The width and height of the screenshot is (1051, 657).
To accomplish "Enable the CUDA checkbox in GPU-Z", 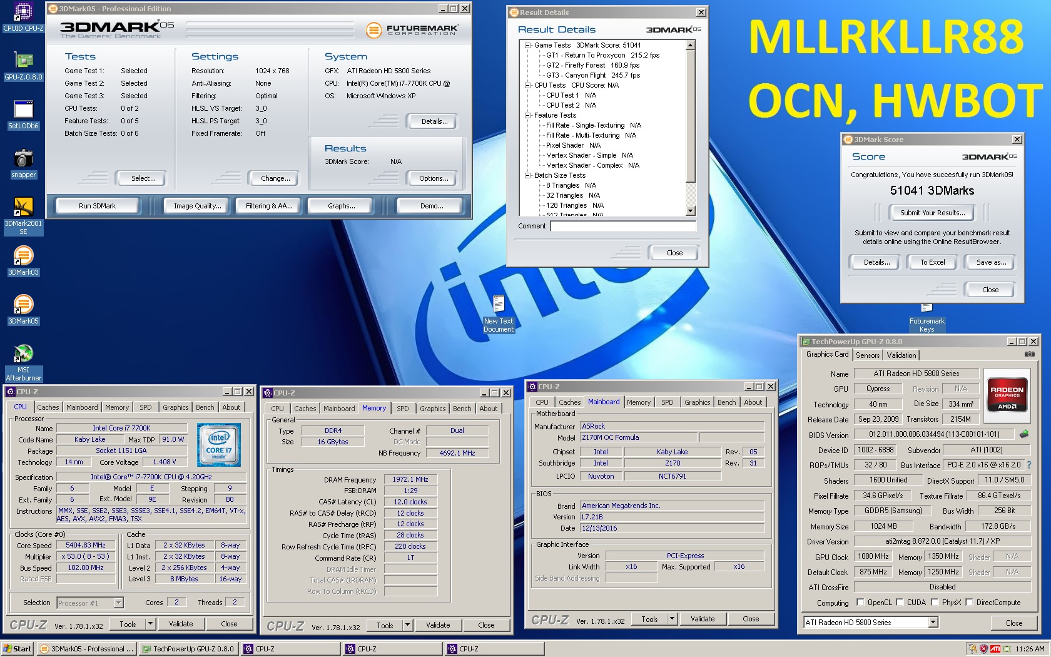I will coord(900,603).
